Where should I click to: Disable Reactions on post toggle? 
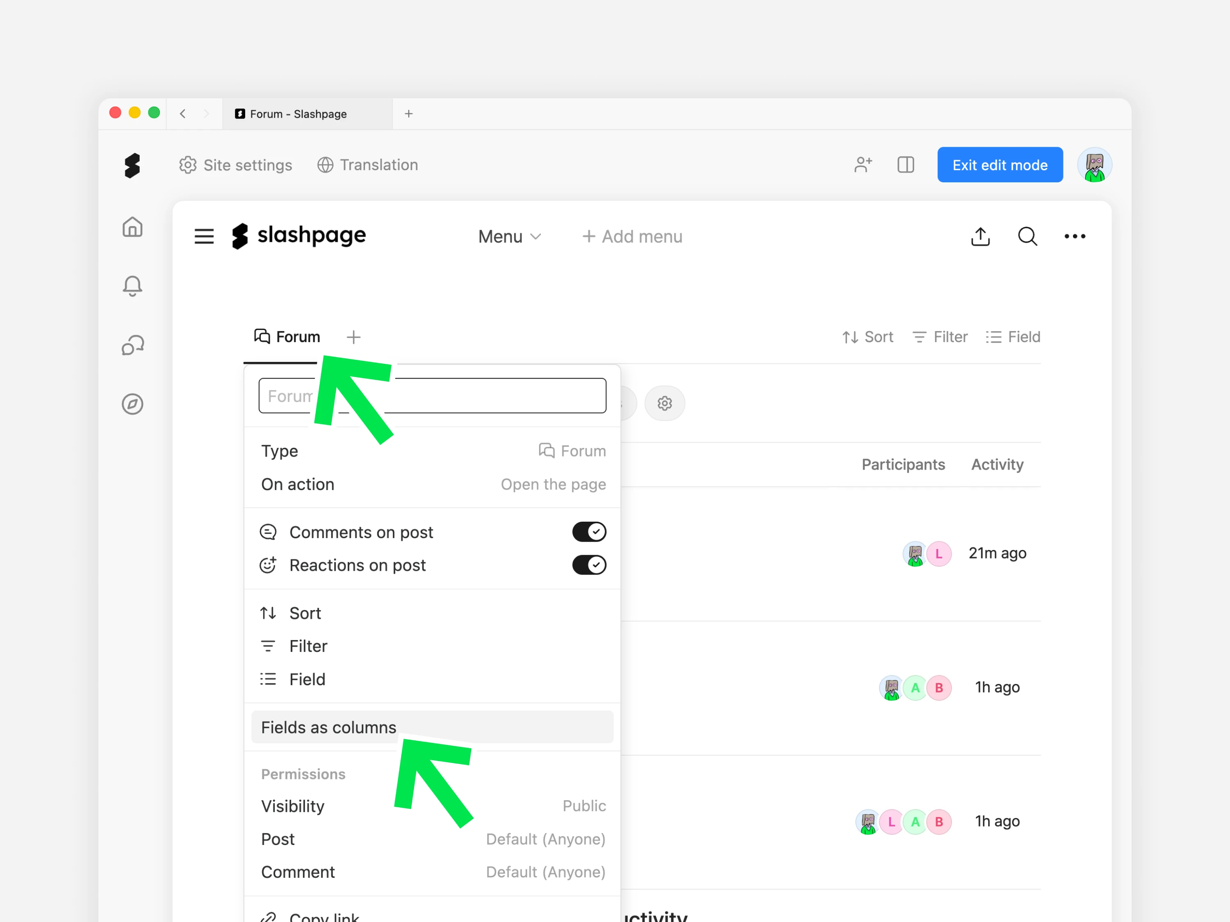[589, 565]
